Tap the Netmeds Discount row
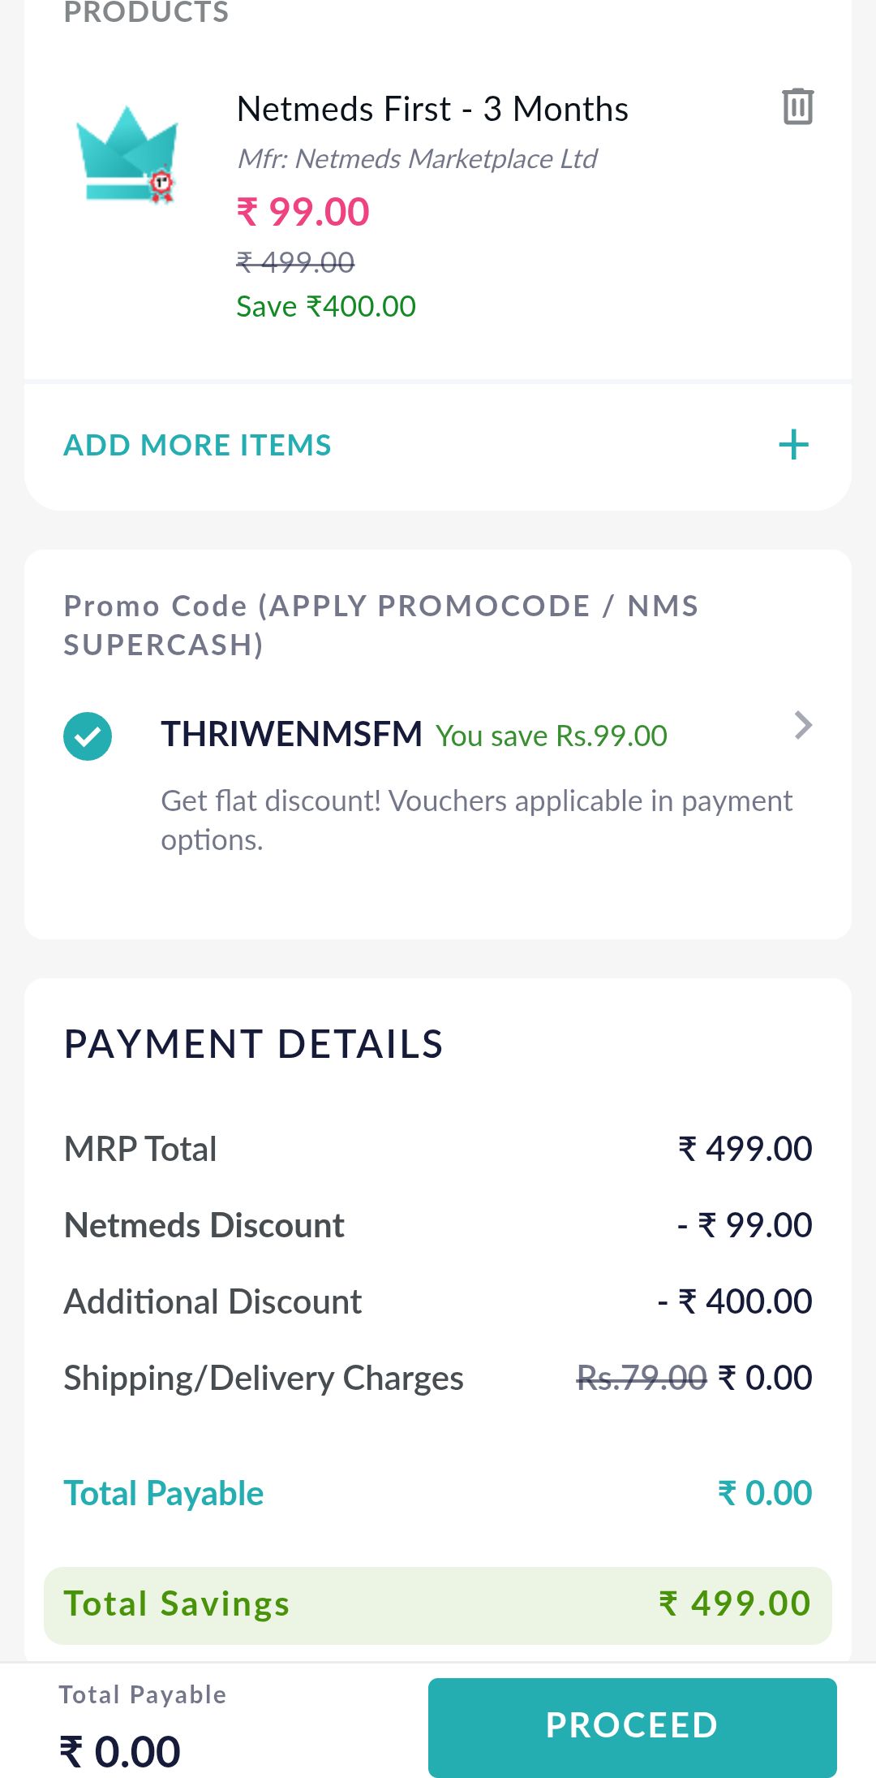876x1778 pixels. (x=438, y=1225)
